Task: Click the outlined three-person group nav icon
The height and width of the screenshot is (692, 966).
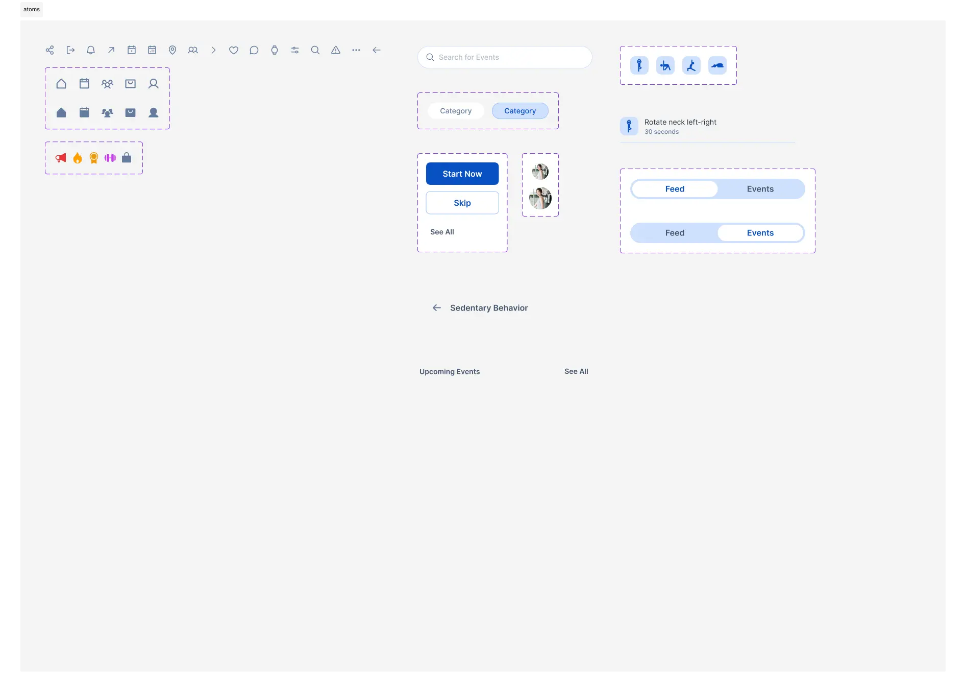Action: (107, 84)
